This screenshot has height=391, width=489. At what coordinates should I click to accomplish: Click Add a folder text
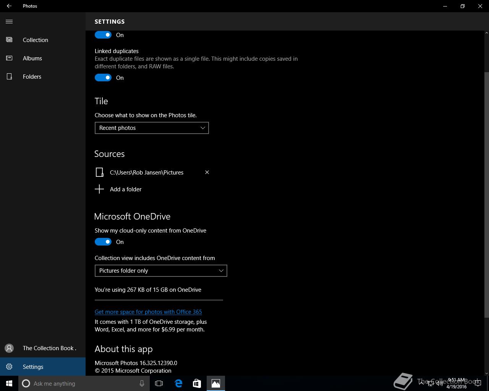point(126,189)
